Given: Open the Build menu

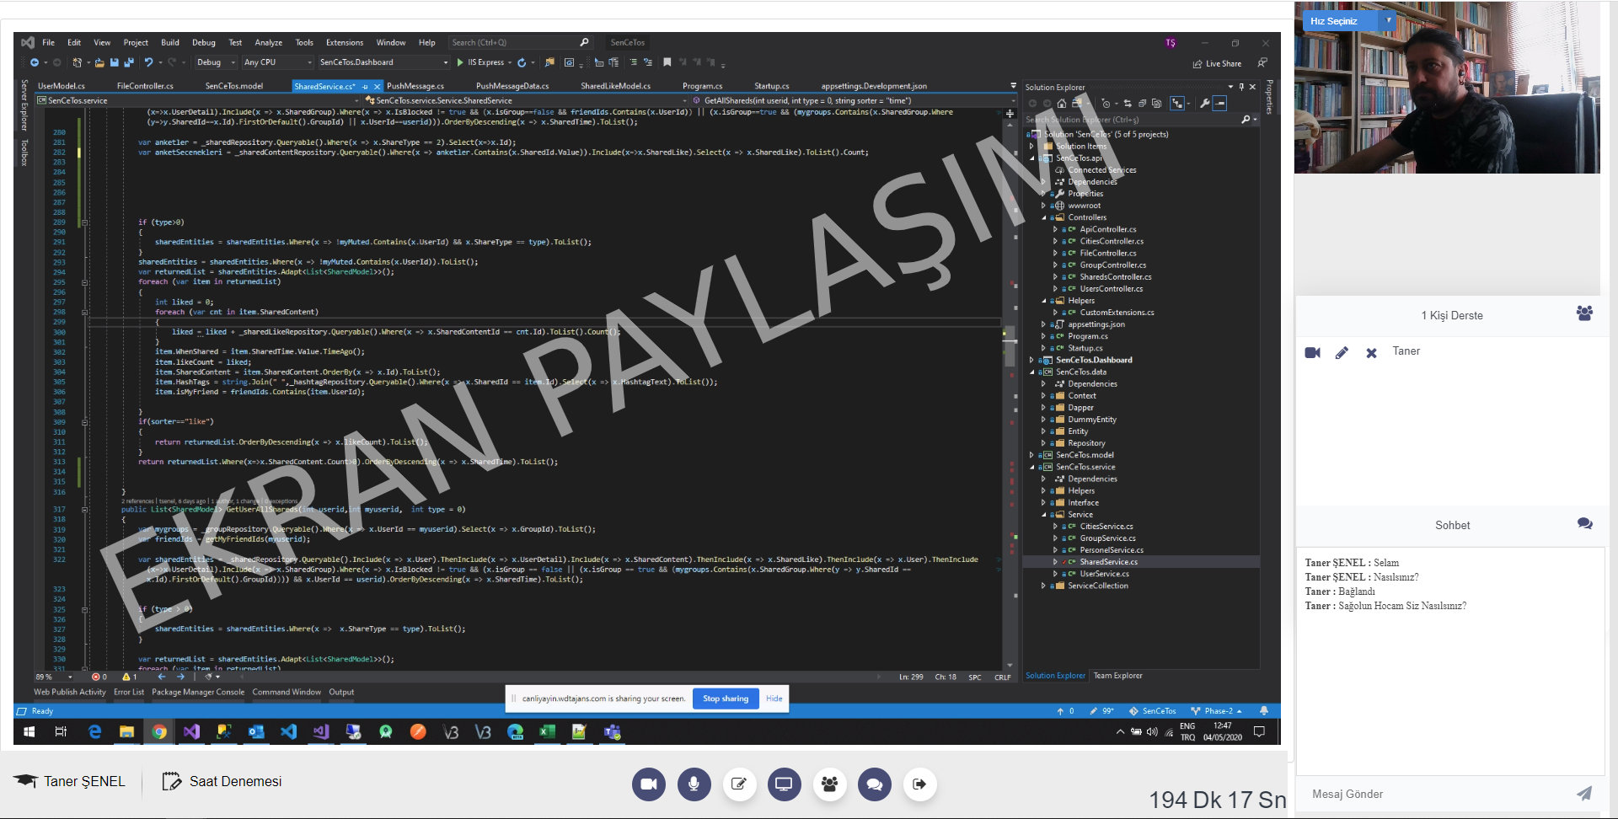Looking at the screenshot, I should point(170,42).
